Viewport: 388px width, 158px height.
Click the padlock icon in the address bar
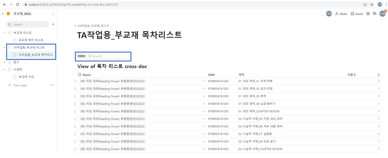(26, 5)
